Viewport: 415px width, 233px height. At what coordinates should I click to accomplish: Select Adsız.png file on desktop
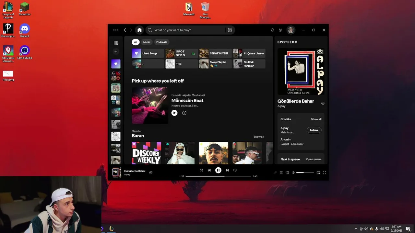(8, 76)
